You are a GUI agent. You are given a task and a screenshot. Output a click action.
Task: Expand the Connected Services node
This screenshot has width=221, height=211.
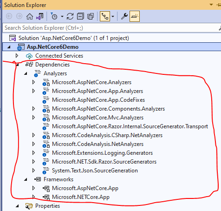coord(17,56)
